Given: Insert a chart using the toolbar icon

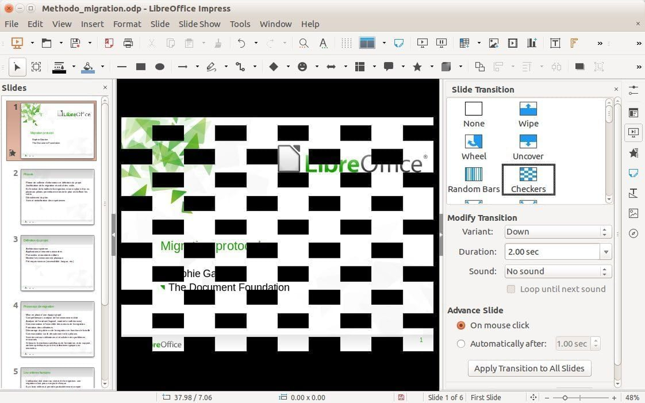Looking at the screenshot, I should 532,43.
